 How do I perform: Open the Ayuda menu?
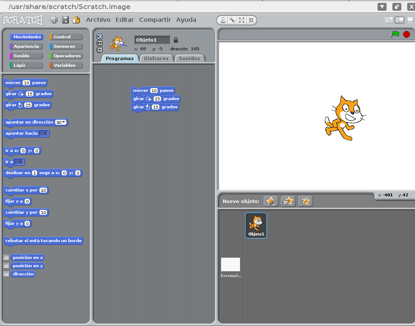(186, 20)
